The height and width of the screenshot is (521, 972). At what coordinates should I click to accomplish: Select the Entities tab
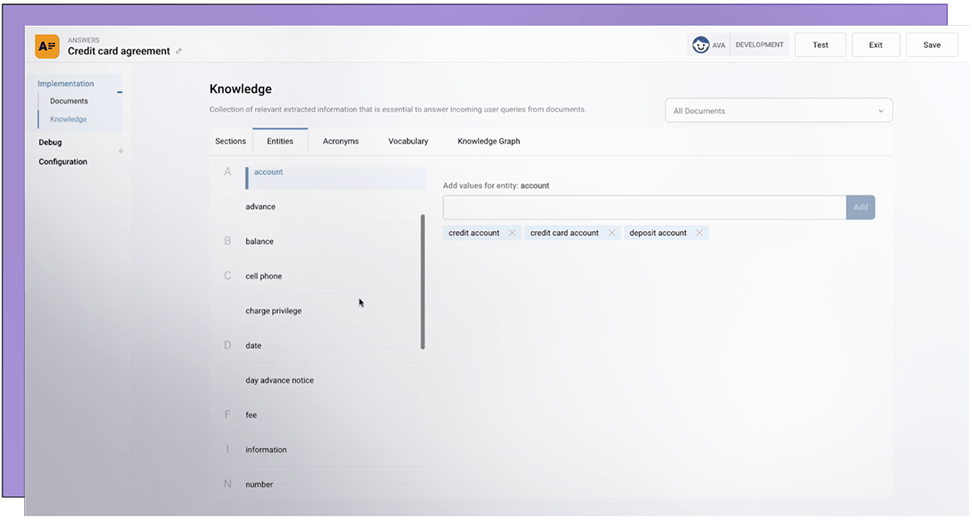tap(280, 141)
